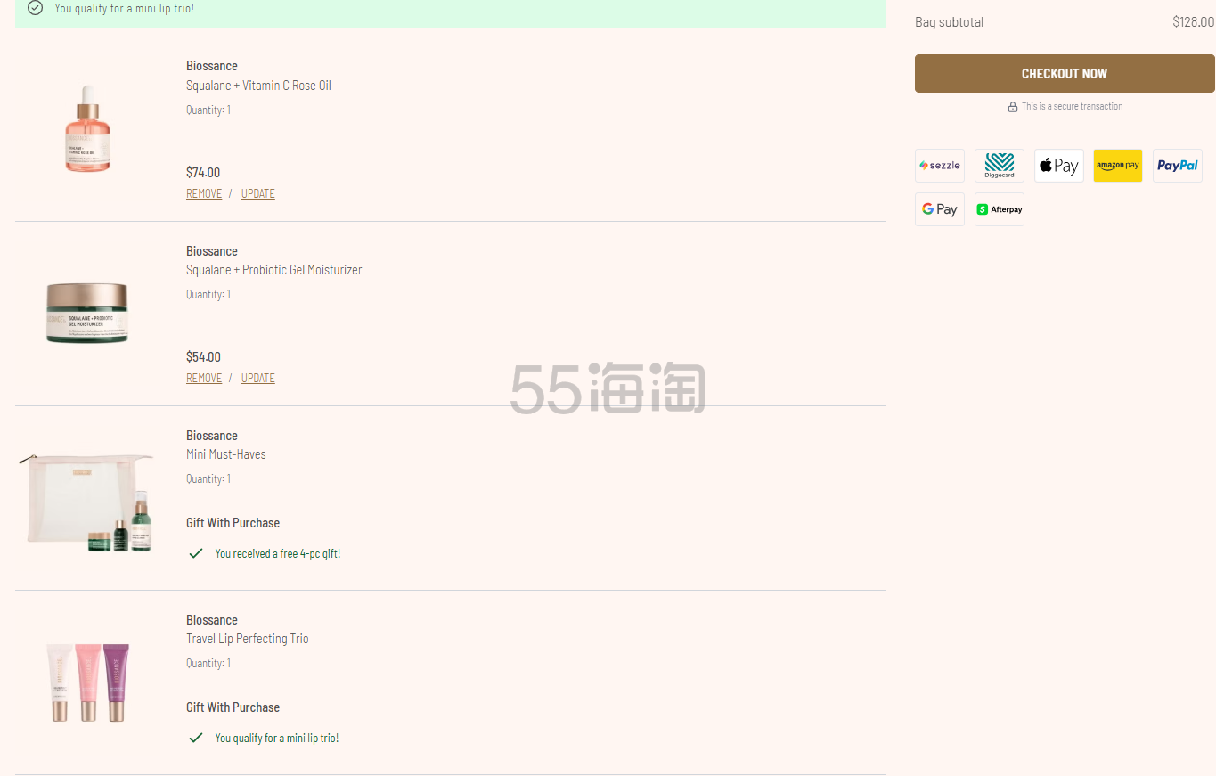This screenshot has height=776, width=1216.
Task: Click the Rose Oil bottle thumbnail
Action: (87, 129)
